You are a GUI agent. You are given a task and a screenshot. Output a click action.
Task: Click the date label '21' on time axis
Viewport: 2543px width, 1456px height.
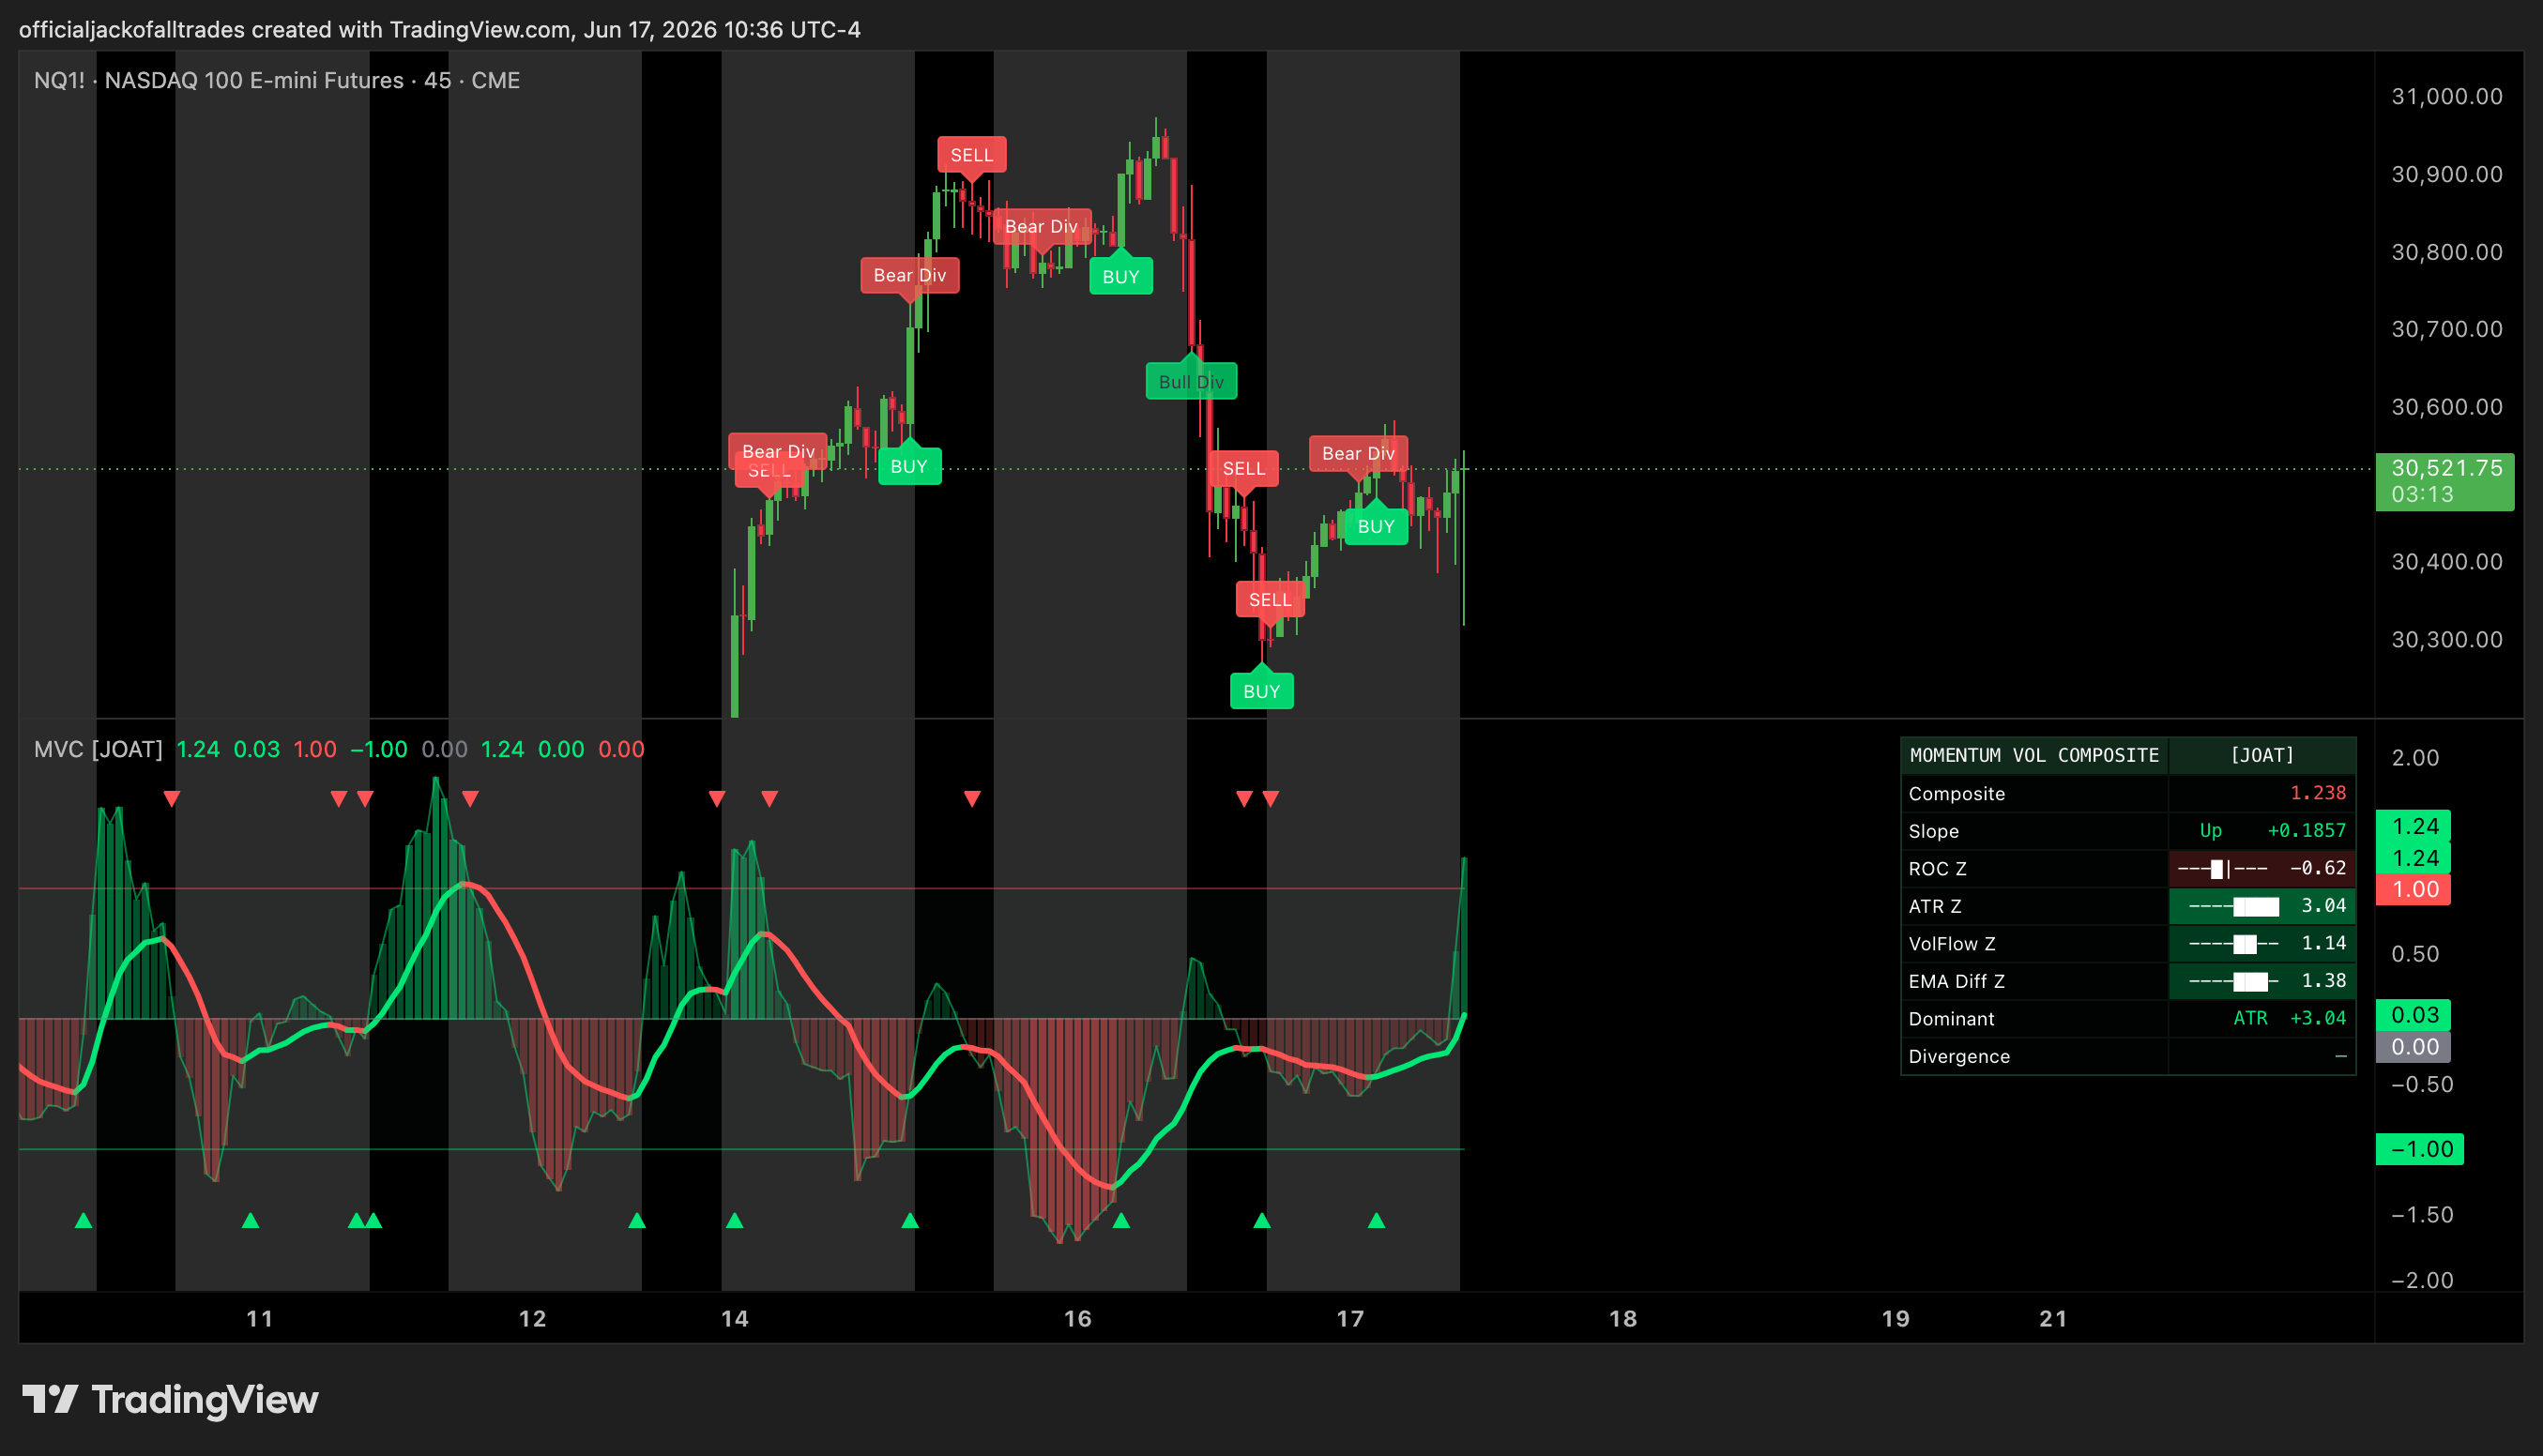point(2053,1318)
